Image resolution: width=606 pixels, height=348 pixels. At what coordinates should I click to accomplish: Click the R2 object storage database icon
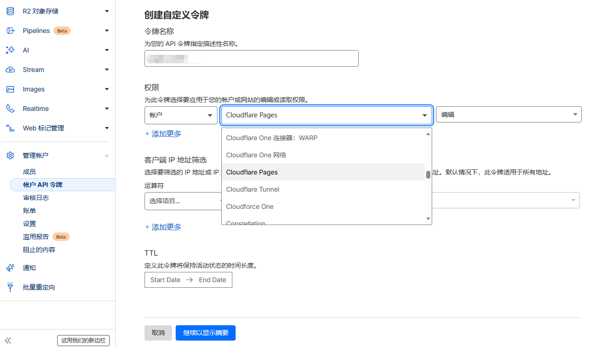pyautogui.click(x=10, y=11)
